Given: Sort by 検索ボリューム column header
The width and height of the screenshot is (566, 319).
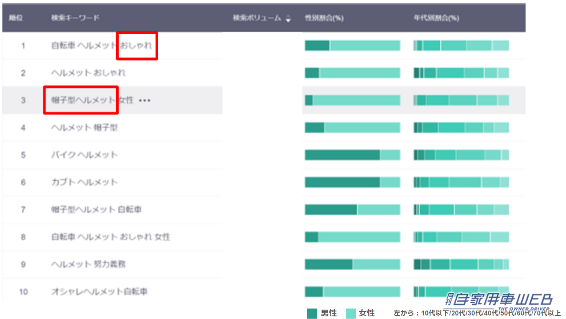Looking at the screenshot, I should [x=257, y=18].
